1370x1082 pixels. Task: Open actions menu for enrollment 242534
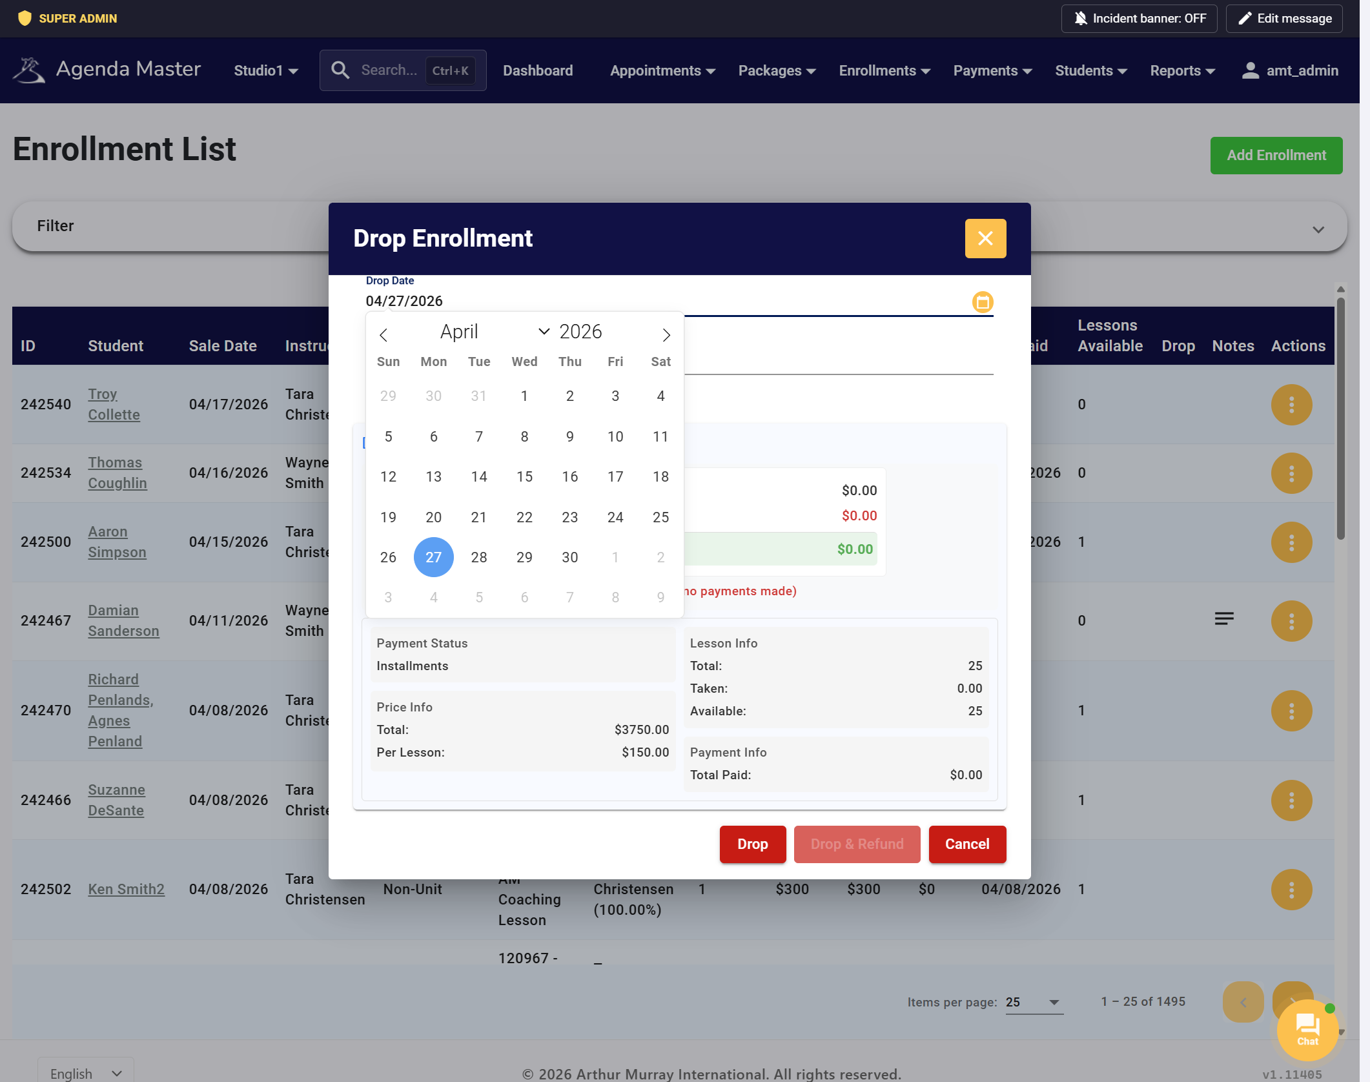pos(1292,473)
